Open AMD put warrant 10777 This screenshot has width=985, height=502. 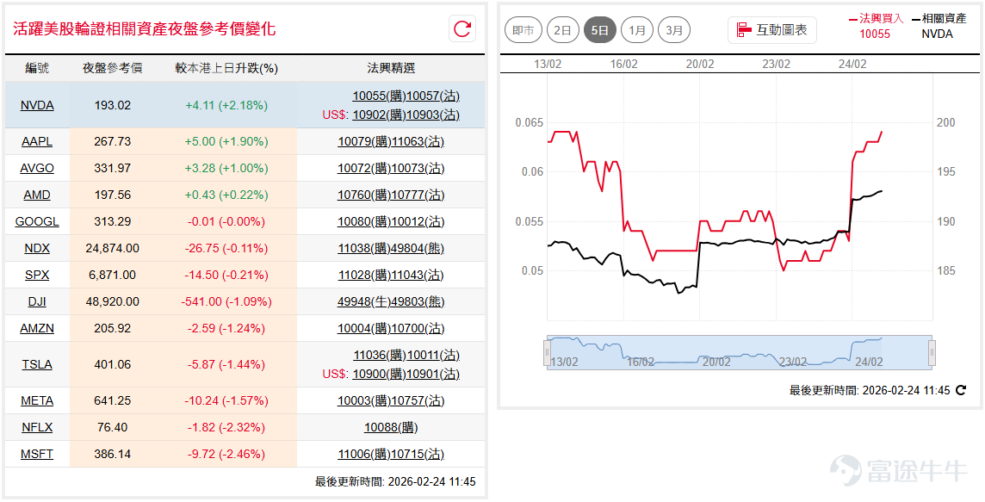click(x=418, y=195)
